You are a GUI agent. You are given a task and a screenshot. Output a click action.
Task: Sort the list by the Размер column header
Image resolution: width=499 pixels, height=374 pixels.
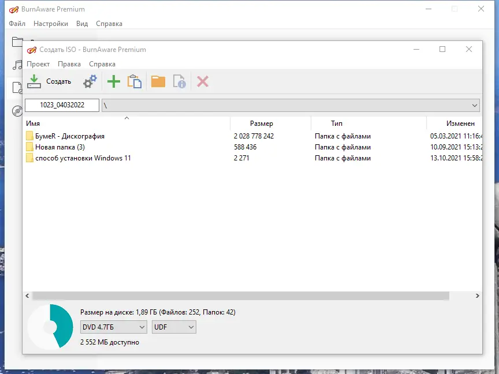[x=270, y=124]
